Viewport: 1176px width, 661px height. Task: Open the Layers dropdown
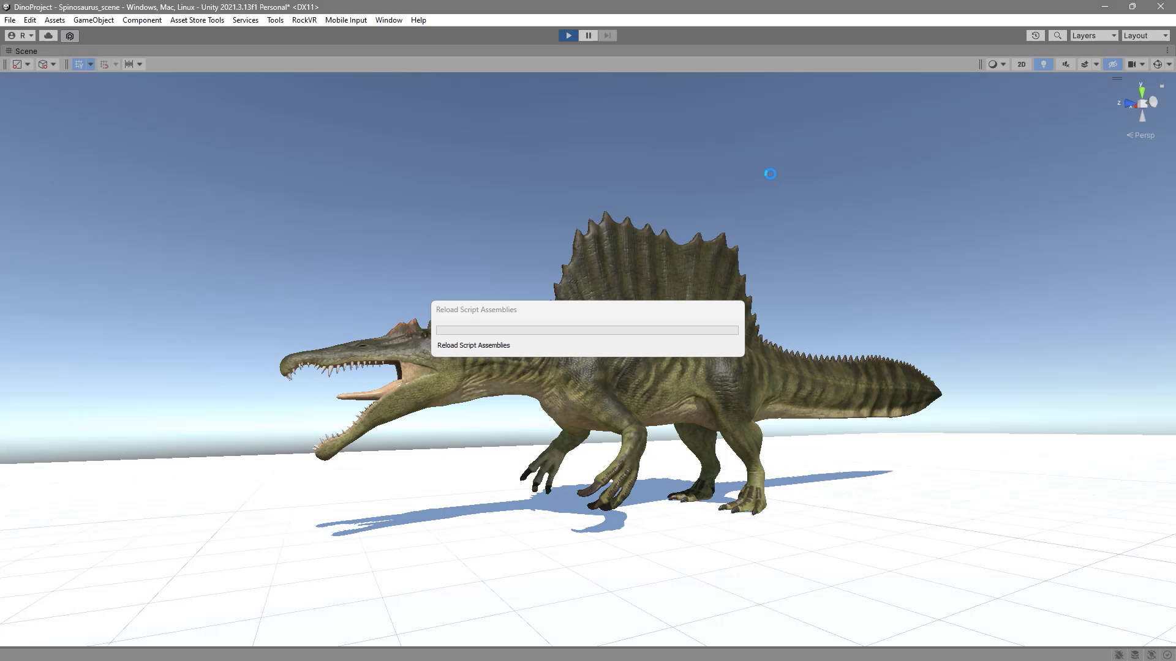[x=1094, y=35]
